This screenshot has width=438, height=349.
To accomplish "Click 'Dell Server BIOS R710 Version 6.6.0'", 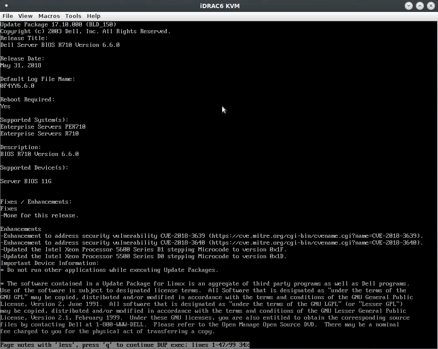I will (x=60, y=45).
